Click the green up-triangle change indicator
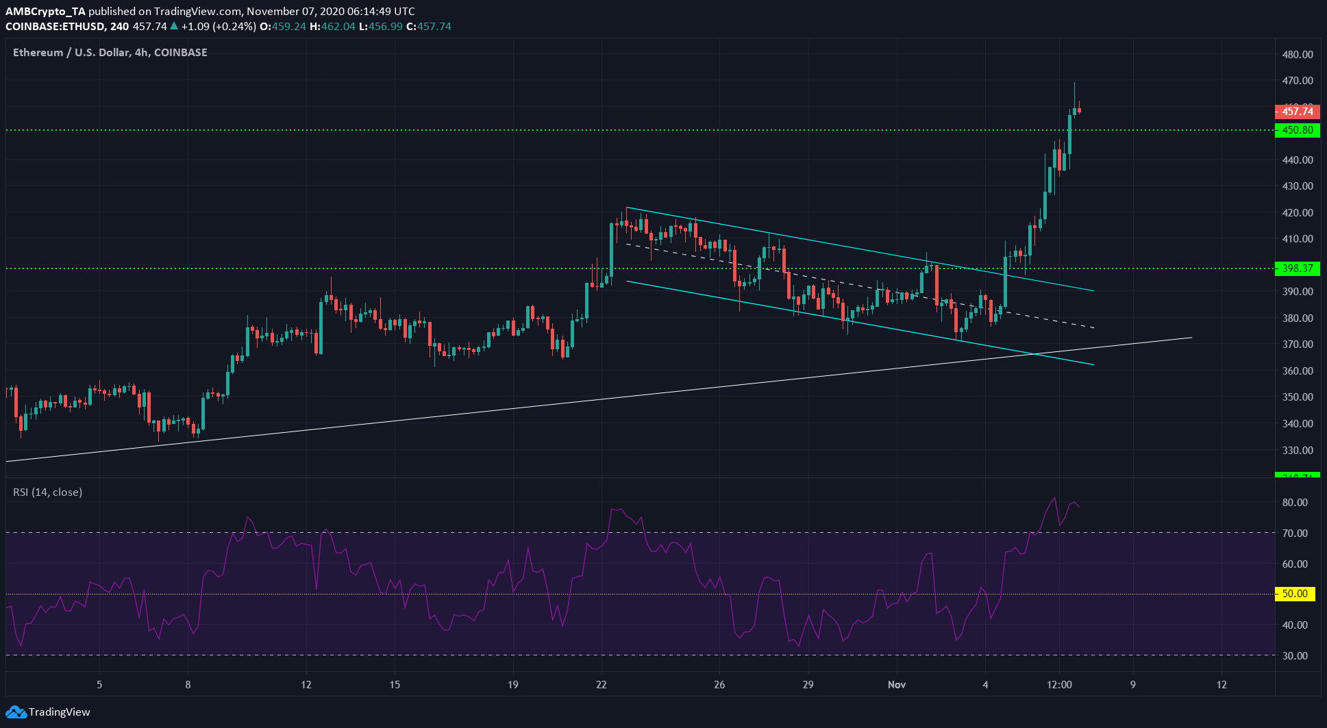Viewport: 1327px width, 728px height. 174,26
